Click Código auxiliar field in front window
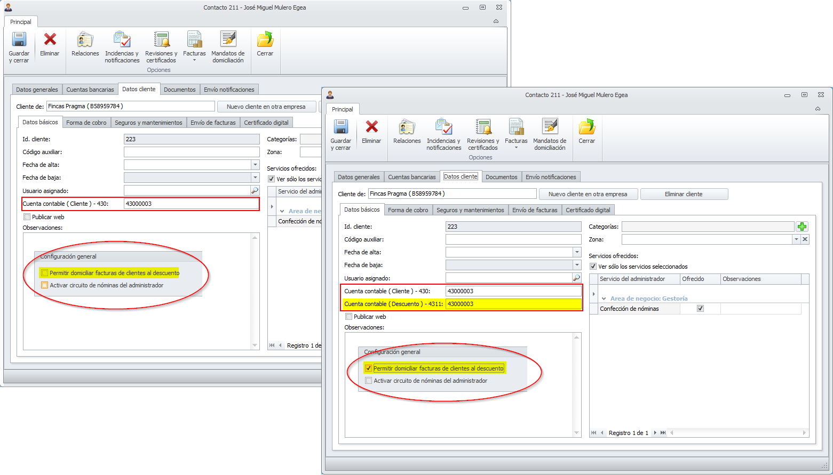The width and height of the screenshot is (833, 475). point(513,239)
